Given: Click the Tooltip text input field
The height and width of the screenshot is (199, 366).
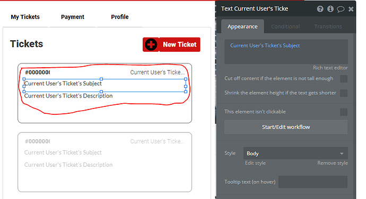Looking at the screenshot, I should [x=313, y=182].
